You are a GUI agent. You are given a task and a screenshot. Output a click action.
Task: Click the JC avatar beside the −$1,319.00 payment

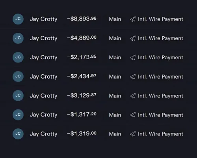[x=18, y=134]
